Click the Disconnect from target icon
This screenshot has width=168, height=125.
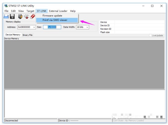coord(26,17)
